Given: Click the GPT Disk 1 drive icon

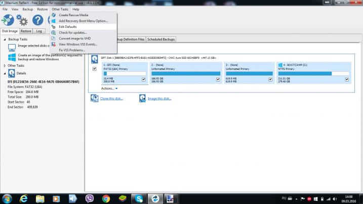Looking at the screenshot, I should (95, 59).
